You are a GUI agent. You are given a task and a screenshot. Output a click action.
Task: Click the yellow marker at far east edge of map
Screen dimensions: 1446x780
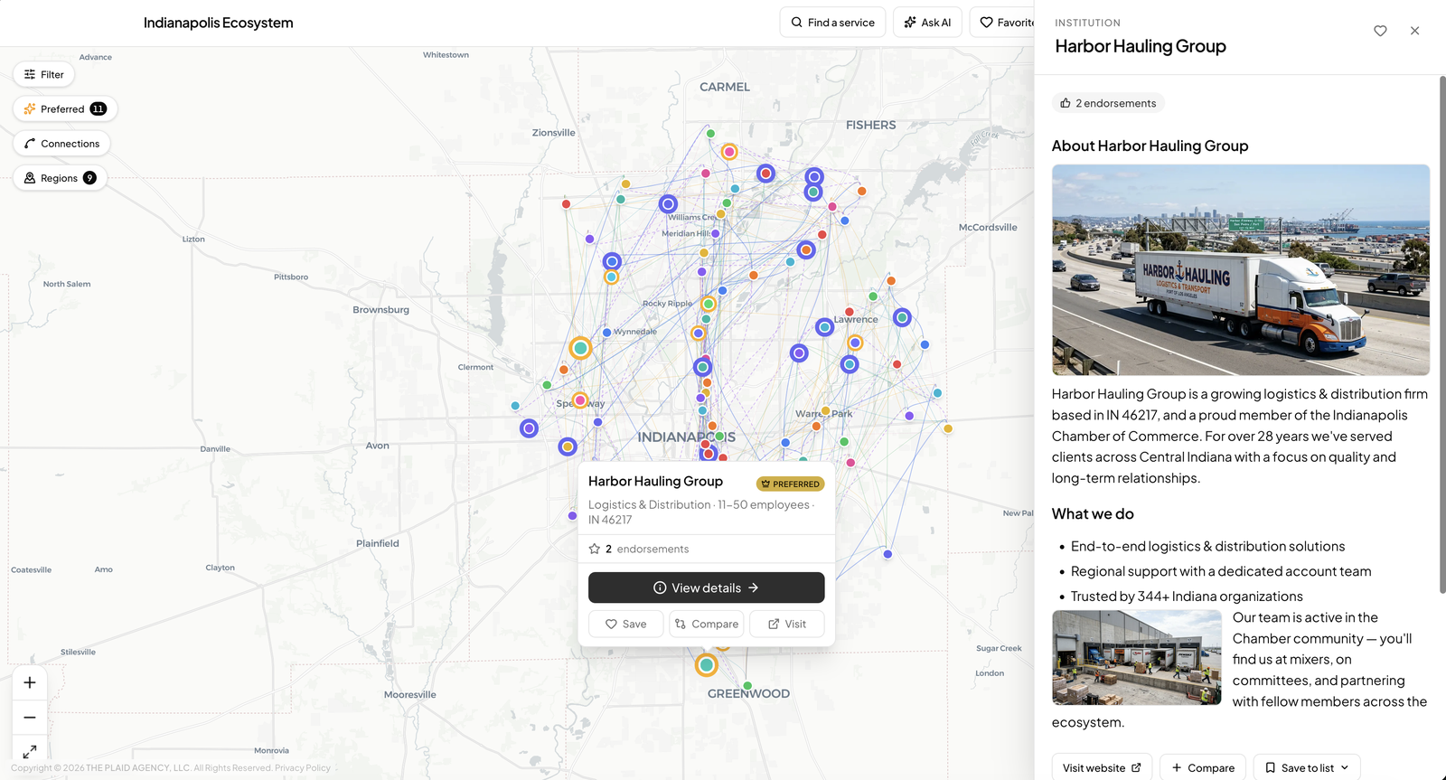point(947,428)
